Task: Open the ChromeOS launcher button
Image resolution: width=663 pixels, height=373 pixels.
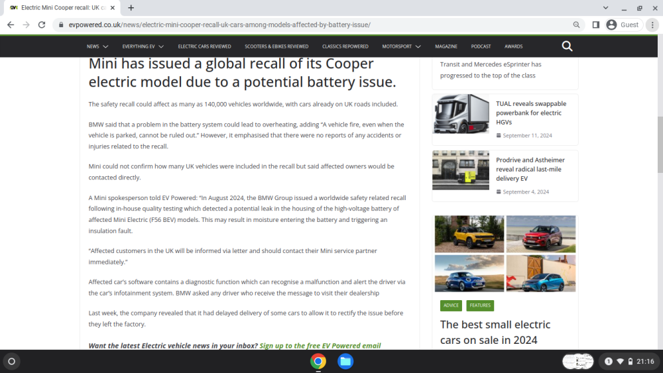Action: pos(12,361)
